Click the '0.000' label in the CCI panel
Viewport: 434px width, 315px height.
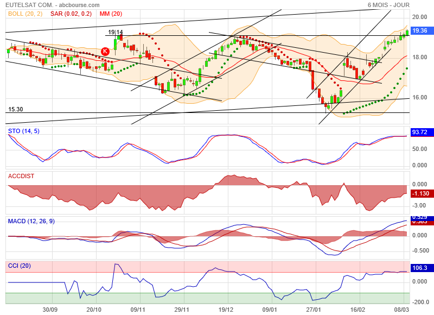(x=419, y=281)
